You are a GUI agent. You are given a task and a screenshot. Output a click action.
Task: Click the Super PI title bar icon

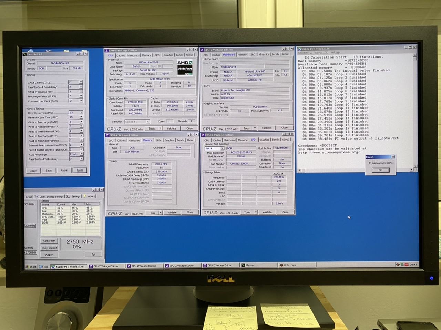tap(299, 49)
